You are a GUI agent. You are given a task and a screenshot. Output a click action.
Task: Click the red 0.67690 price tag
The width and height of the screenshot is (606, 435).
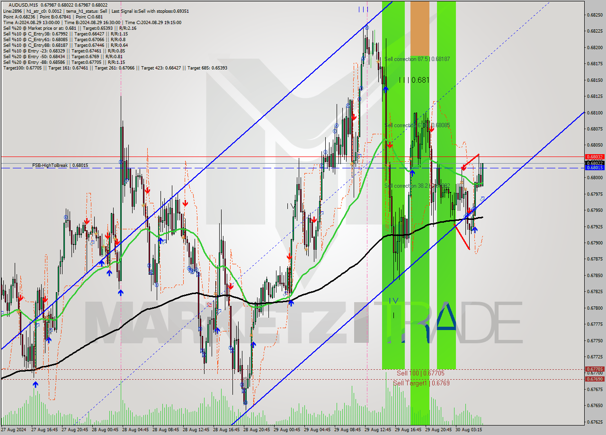point(595,379)
